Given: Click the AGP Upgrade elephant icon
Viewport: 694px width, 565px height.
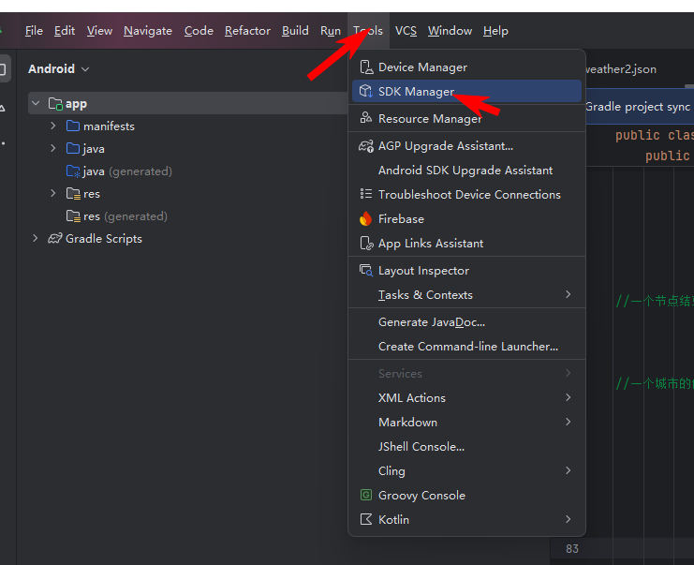Looking at the screenshot, I should pos(366,146).
